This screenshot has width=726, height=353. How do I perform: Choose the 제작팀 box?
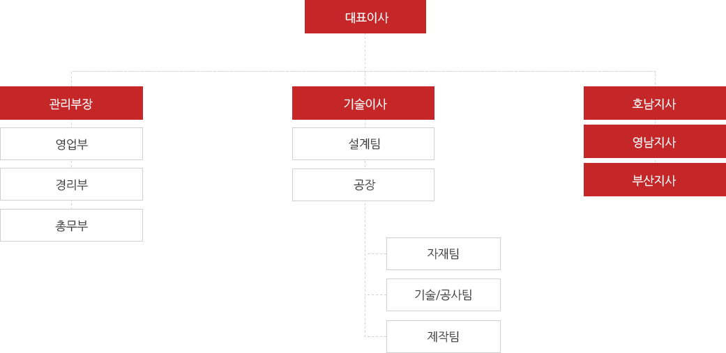pyautogui.click(x=444, y=336)
